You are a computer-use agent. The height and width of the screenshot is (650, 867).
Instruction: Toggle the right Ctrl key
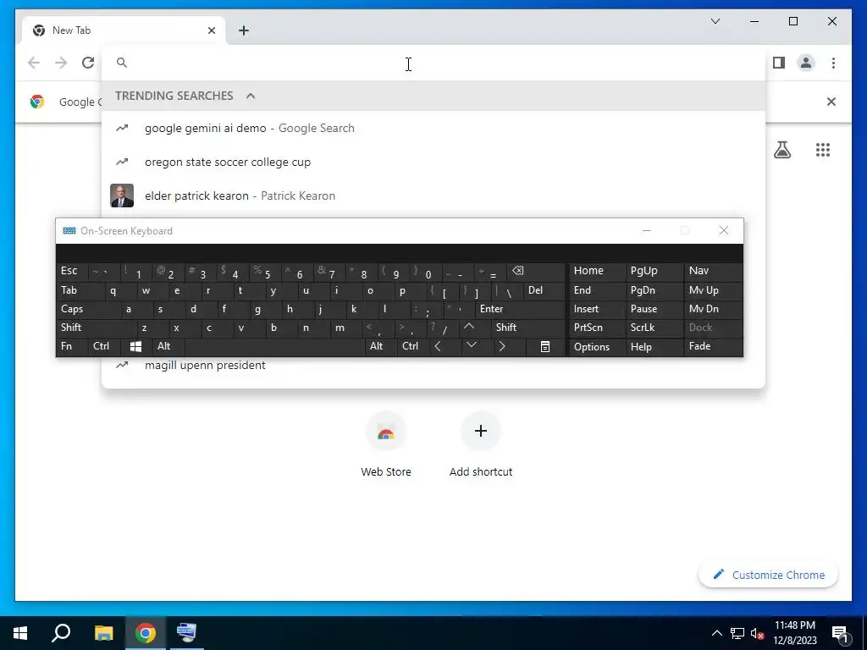click(412, 346)
